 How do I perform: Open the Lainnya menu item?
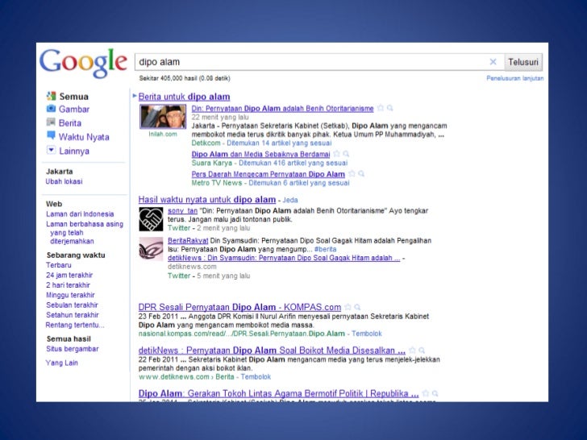pyautogui.click(x=74, y=152)
